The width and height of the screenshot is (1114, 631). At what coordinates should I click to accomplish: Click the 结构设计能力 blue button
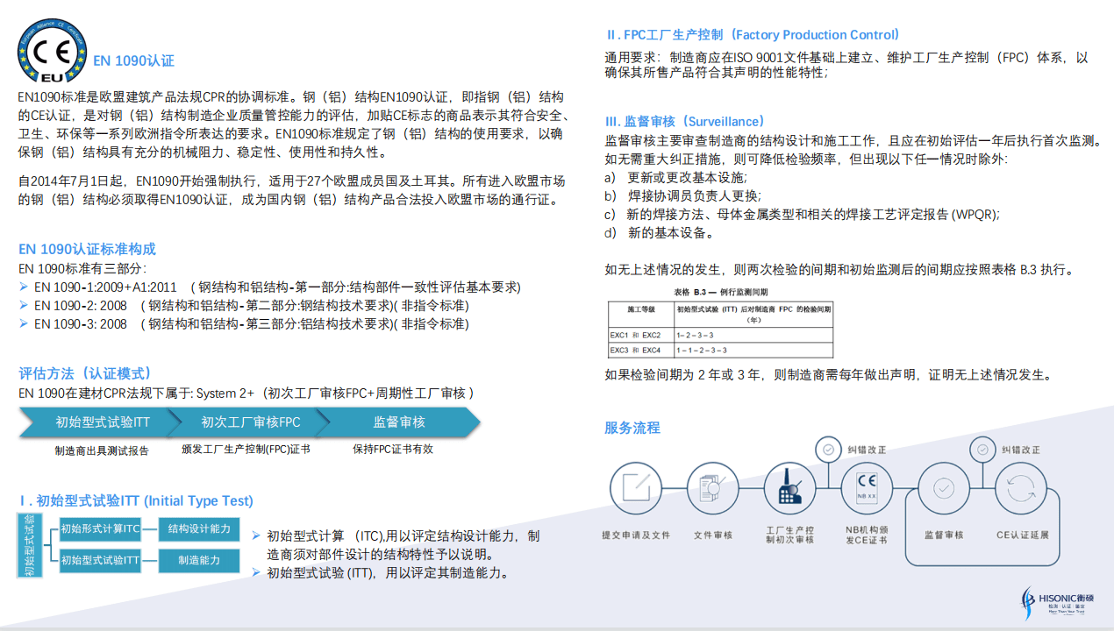tap(199, 529)
